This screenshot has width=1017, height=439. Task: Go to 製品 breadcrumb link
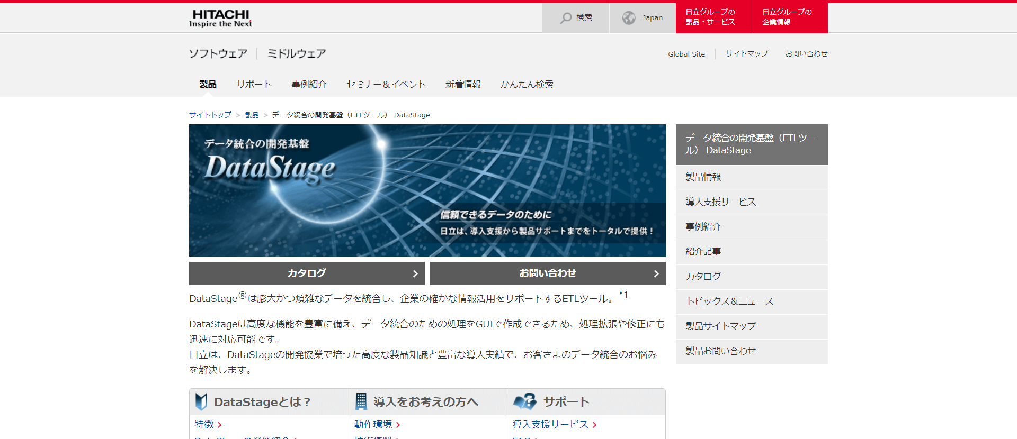252,115
